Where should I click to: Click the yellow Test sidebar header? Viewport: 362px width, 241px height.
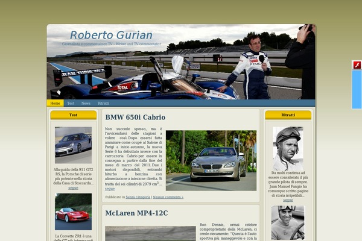[73, 115]
